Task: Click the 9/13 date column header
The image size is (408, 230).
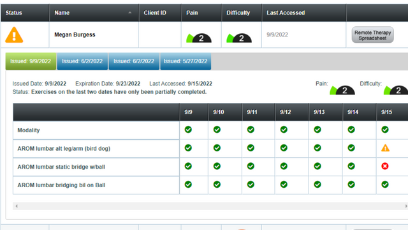Action: (319, 112)
